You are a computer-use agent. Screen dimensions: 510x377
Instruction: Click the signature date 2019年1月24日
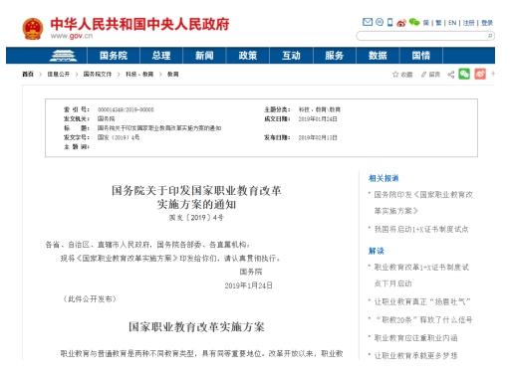click(248, 285)
